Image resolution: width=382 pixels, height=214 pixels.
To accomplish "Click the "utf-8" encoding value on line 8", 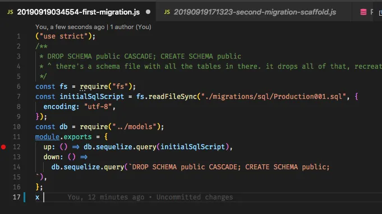I will 98,107.
